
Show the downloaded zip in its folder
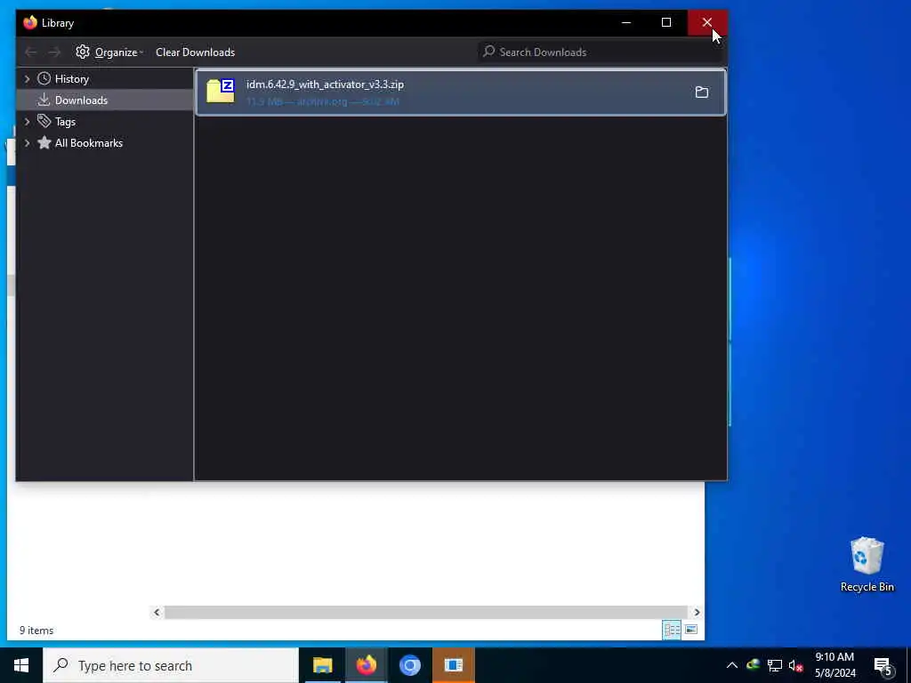(x=702, y=92)
